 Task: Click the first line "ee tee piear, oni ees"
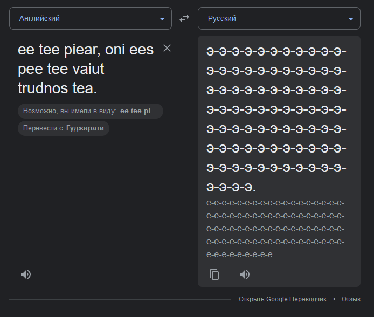86,50
